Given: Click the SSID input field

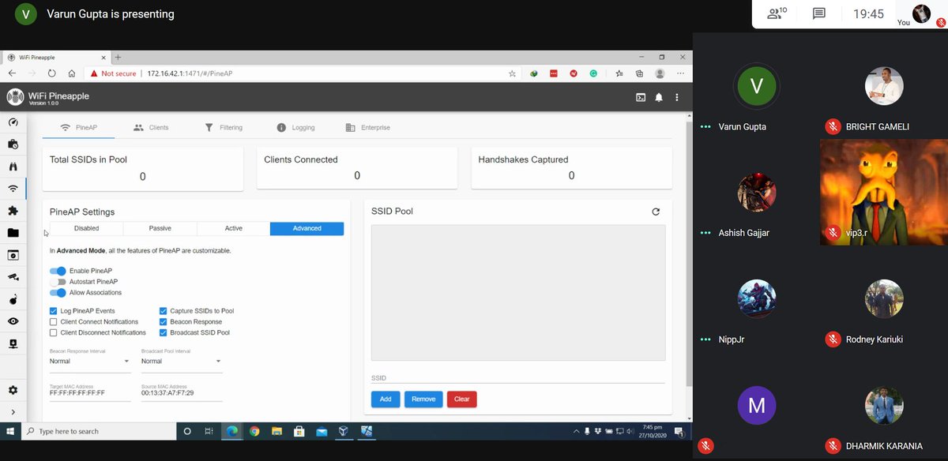Looking at the screenshot, I should 518,378.
